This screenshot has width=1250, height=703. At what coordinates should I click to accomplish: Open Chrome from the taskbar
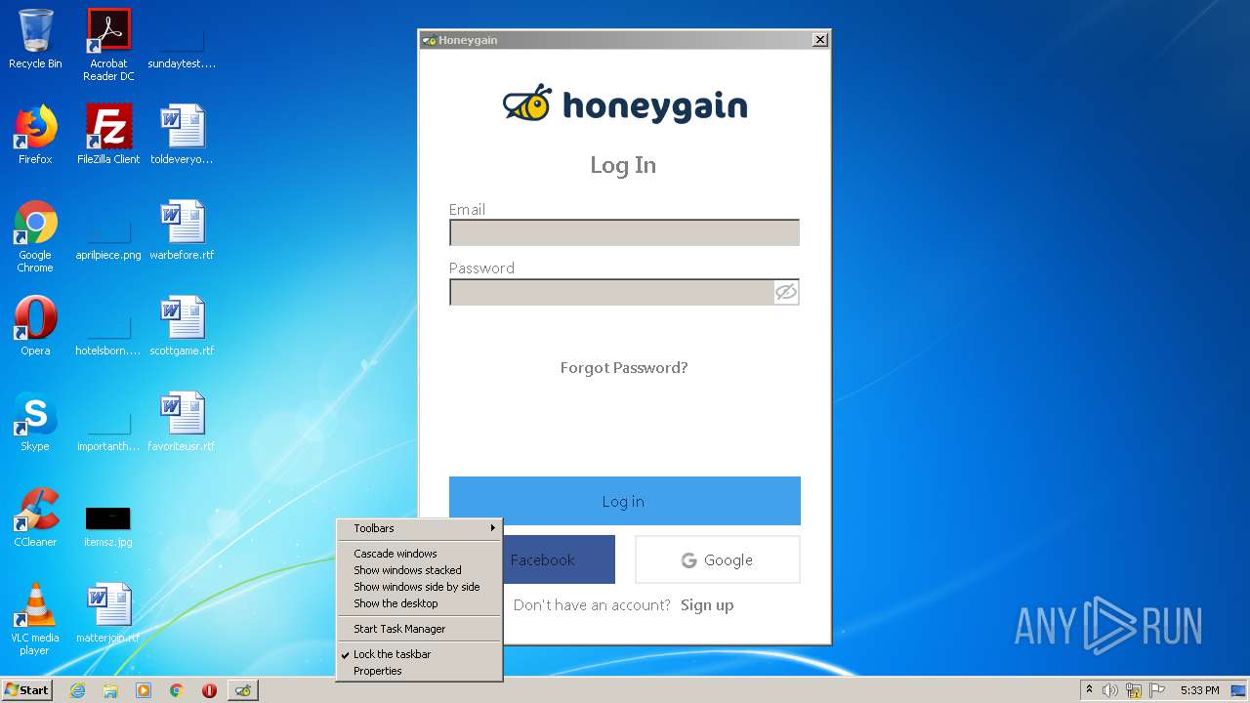(x=177, y=690)
